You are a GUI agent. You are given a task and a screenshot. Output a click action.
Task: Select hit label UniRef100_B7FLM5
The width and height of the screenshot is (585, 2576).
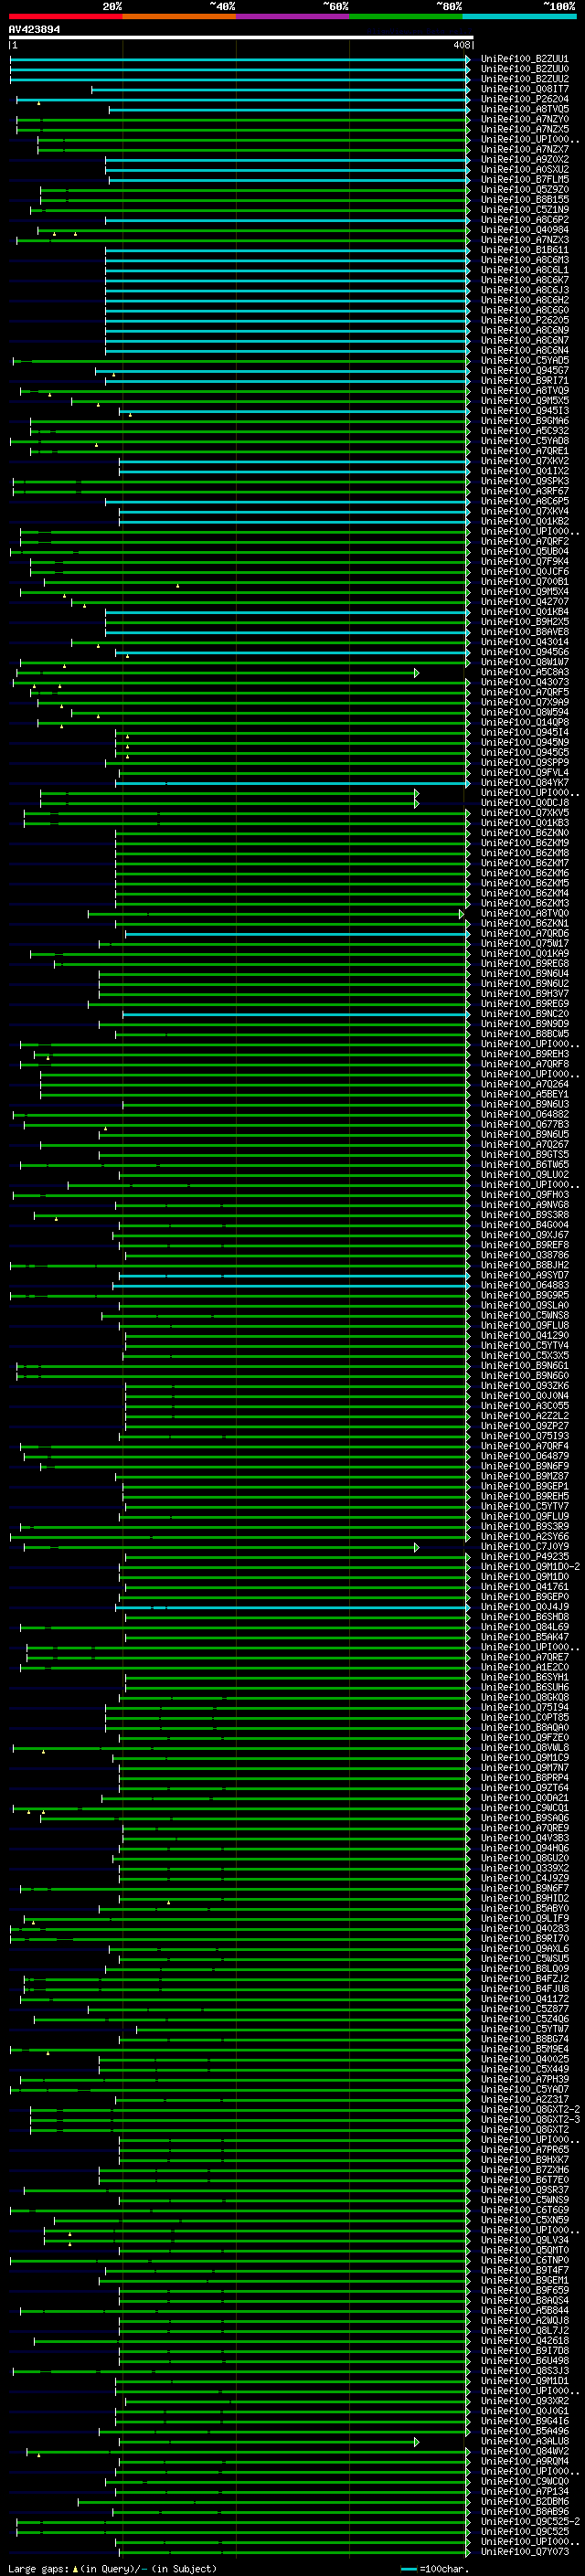point(524,180)
